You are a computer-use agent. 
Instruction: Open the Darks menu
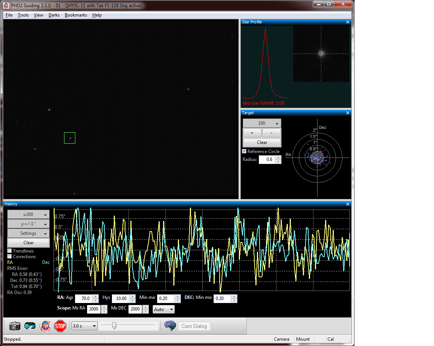(x=54, y=15)
